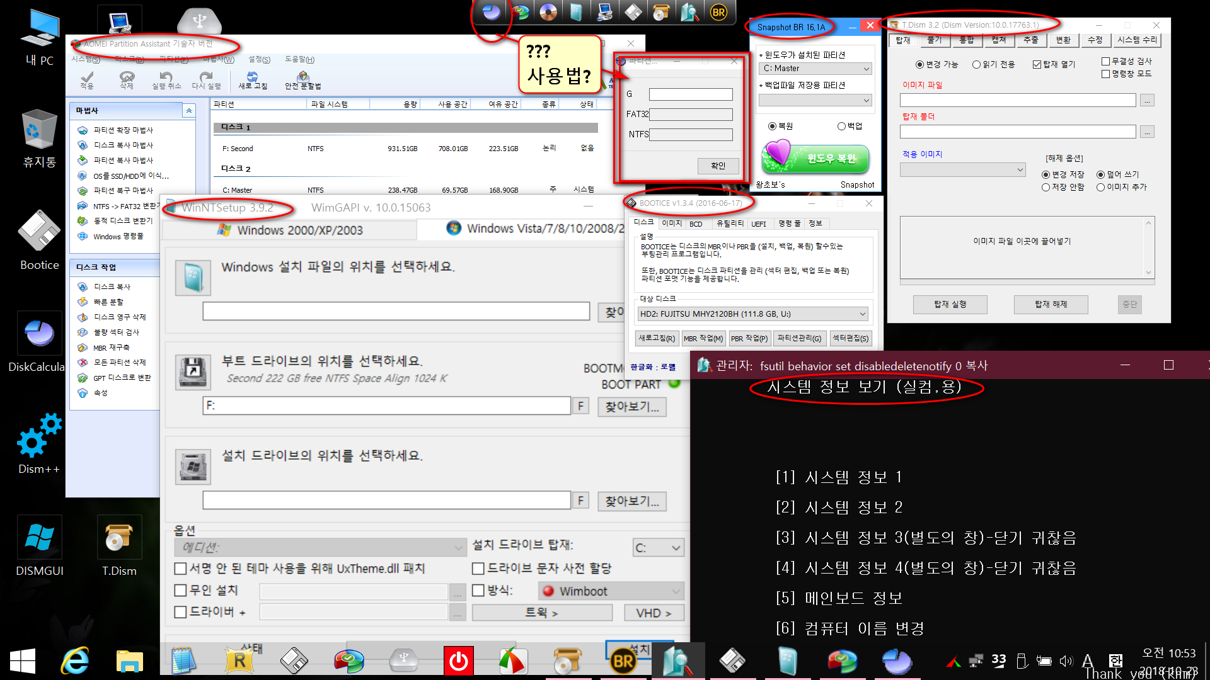This screenshot has width=1210, height=680.
Task: Open Internet Explorer from the taskbar
Action: click(75, 661)
